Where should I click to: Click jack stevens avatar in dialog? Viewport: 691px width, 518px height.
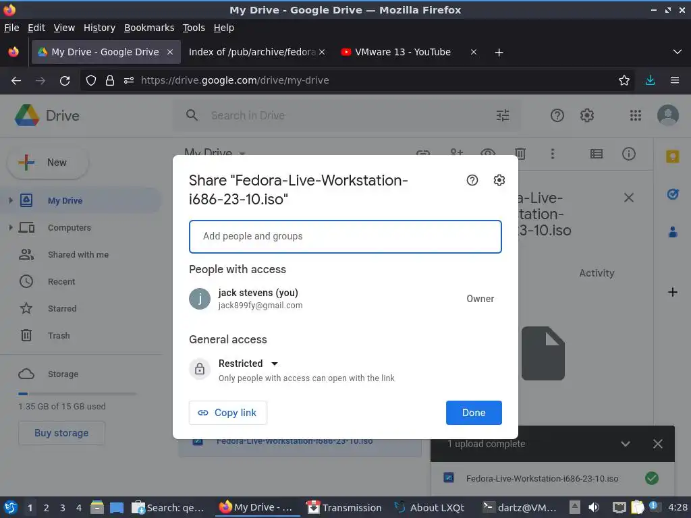200,299
